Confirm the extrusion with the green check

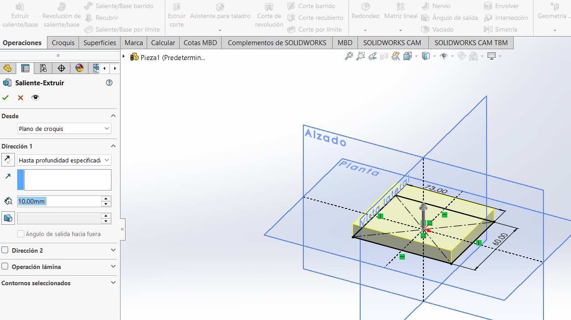[x=5, y=97]
